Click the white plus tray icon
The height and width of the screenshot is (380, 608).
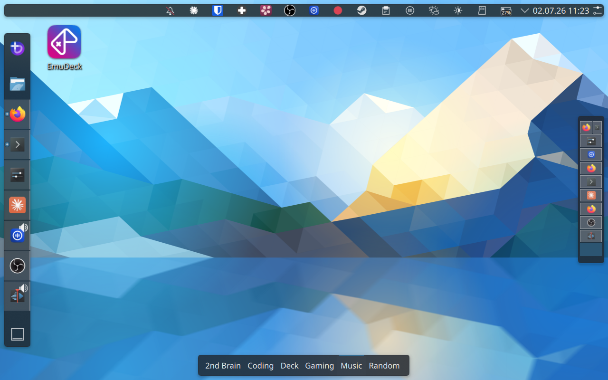[x=242, y=10]
